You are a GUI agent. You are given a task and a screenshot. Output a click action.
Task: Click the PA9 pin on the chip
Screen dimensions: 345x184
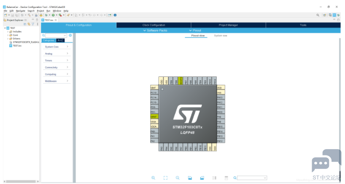tap(221, 117)
